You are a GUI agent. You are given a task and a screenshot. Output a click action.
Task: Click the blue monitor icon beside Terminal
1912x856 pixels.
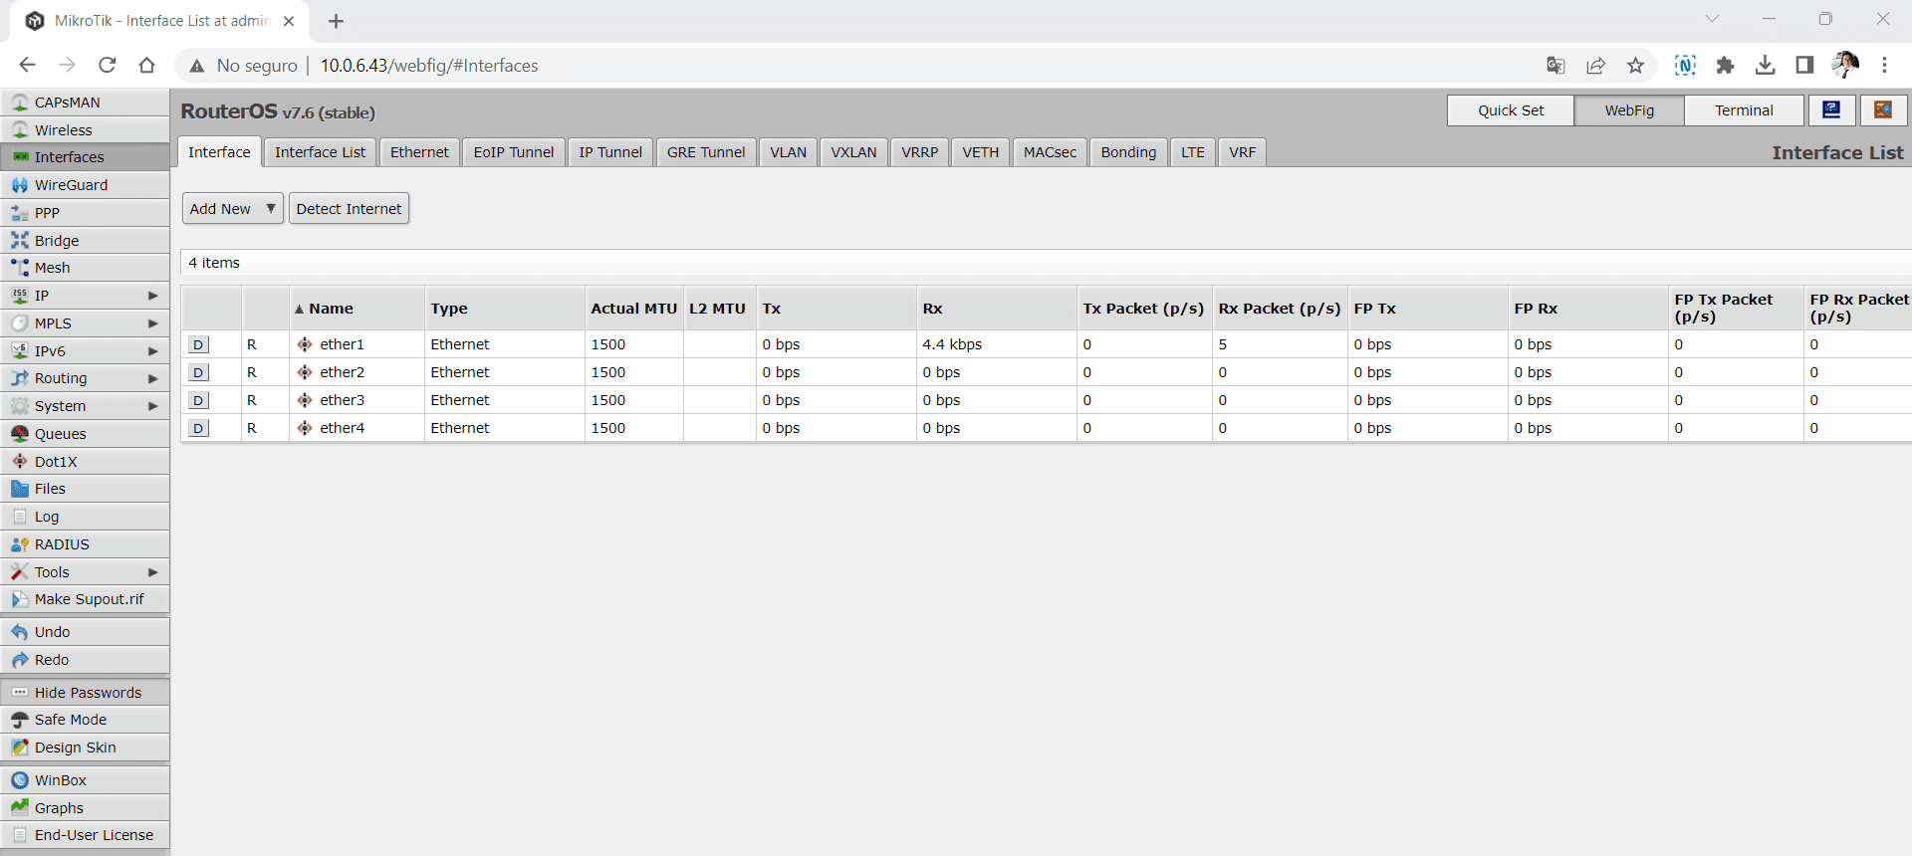tap(1831, 110)
